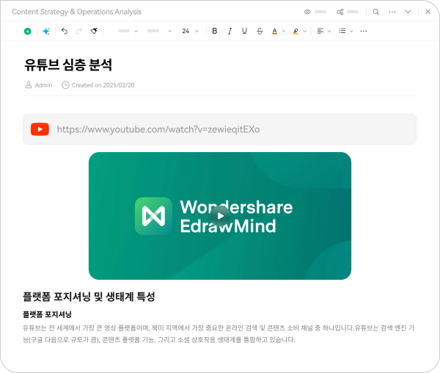Click the text alignment icon

tap(320, 31)
